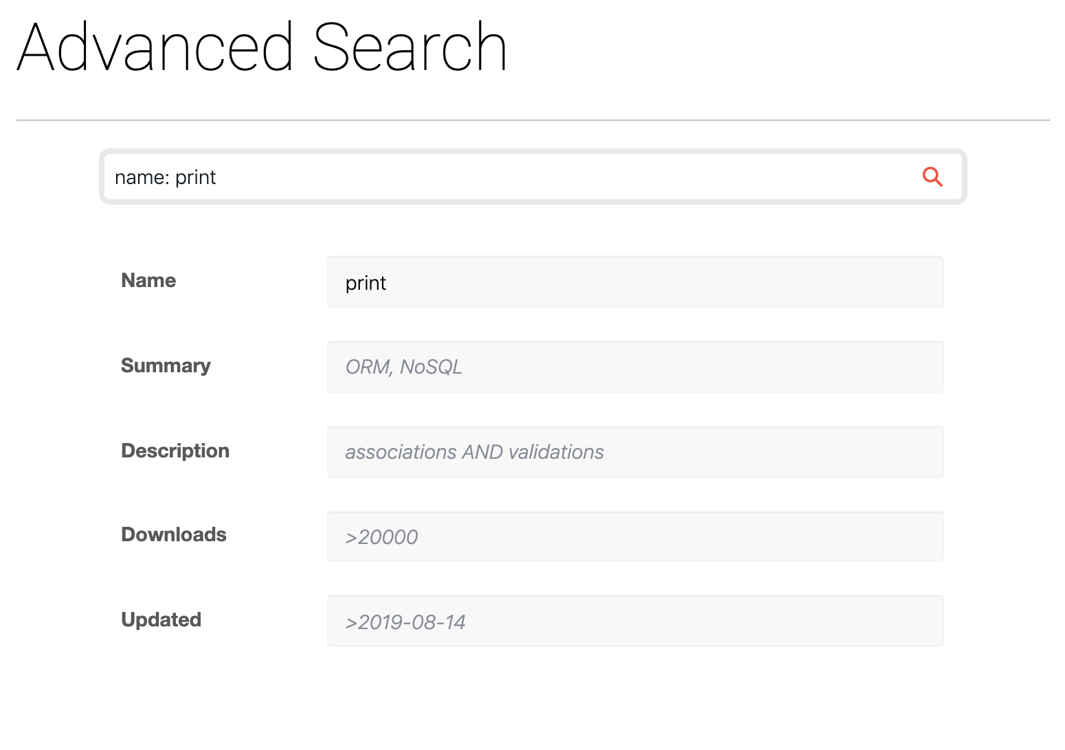The image size is (1065, 750).
Task: Click the Downloads field label
Action: click(174, 534)
